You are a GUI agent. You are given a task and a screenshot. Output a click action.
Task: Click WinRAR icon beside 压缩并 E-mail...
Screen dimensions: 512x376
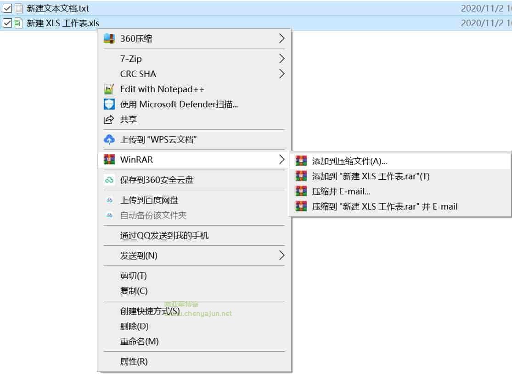301,191
